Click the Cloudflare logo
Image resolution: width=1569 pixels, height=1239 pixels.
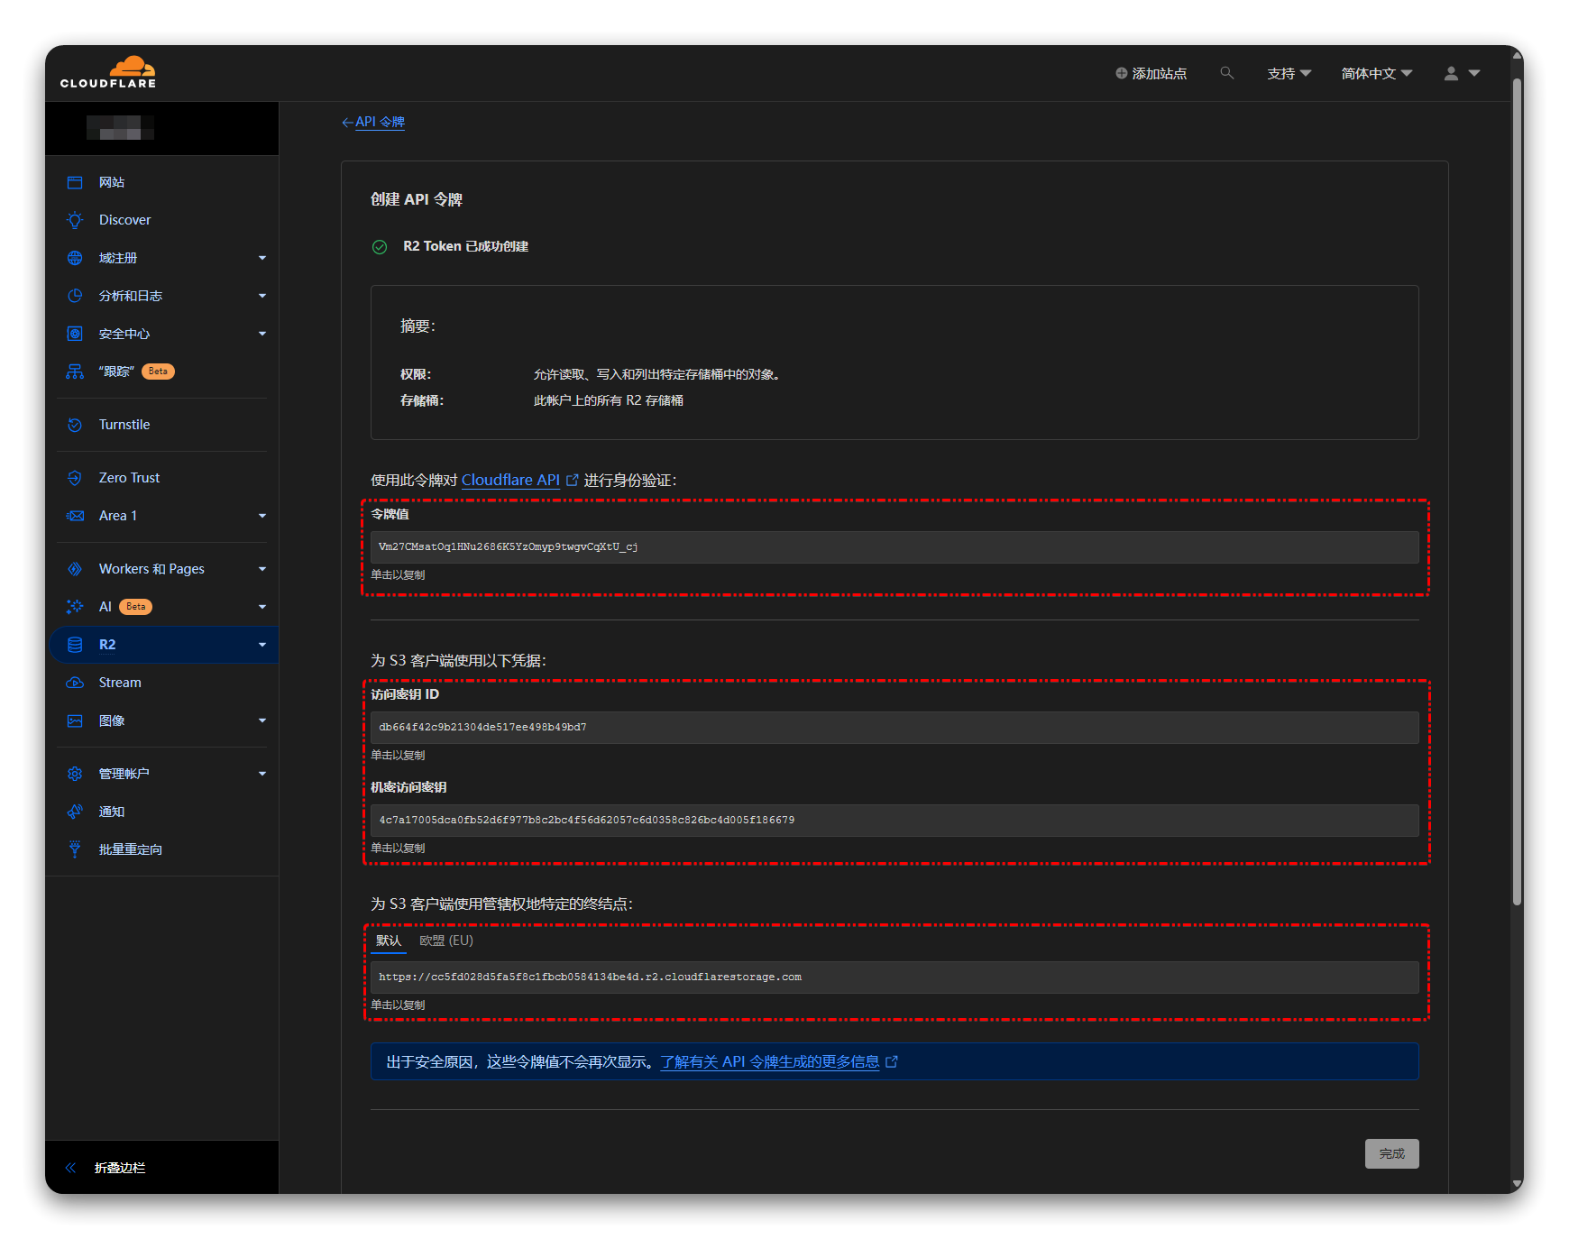(108, 72)
